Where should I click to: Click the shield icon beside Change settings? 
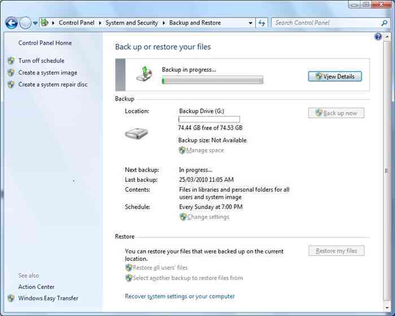point(183,217)
